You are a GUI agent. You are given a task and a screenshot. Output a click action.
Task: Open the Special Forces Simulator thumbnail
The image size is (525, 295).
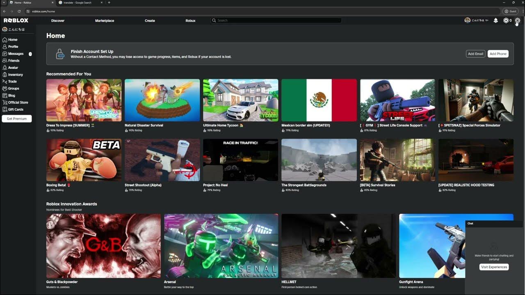coord(476,100)
